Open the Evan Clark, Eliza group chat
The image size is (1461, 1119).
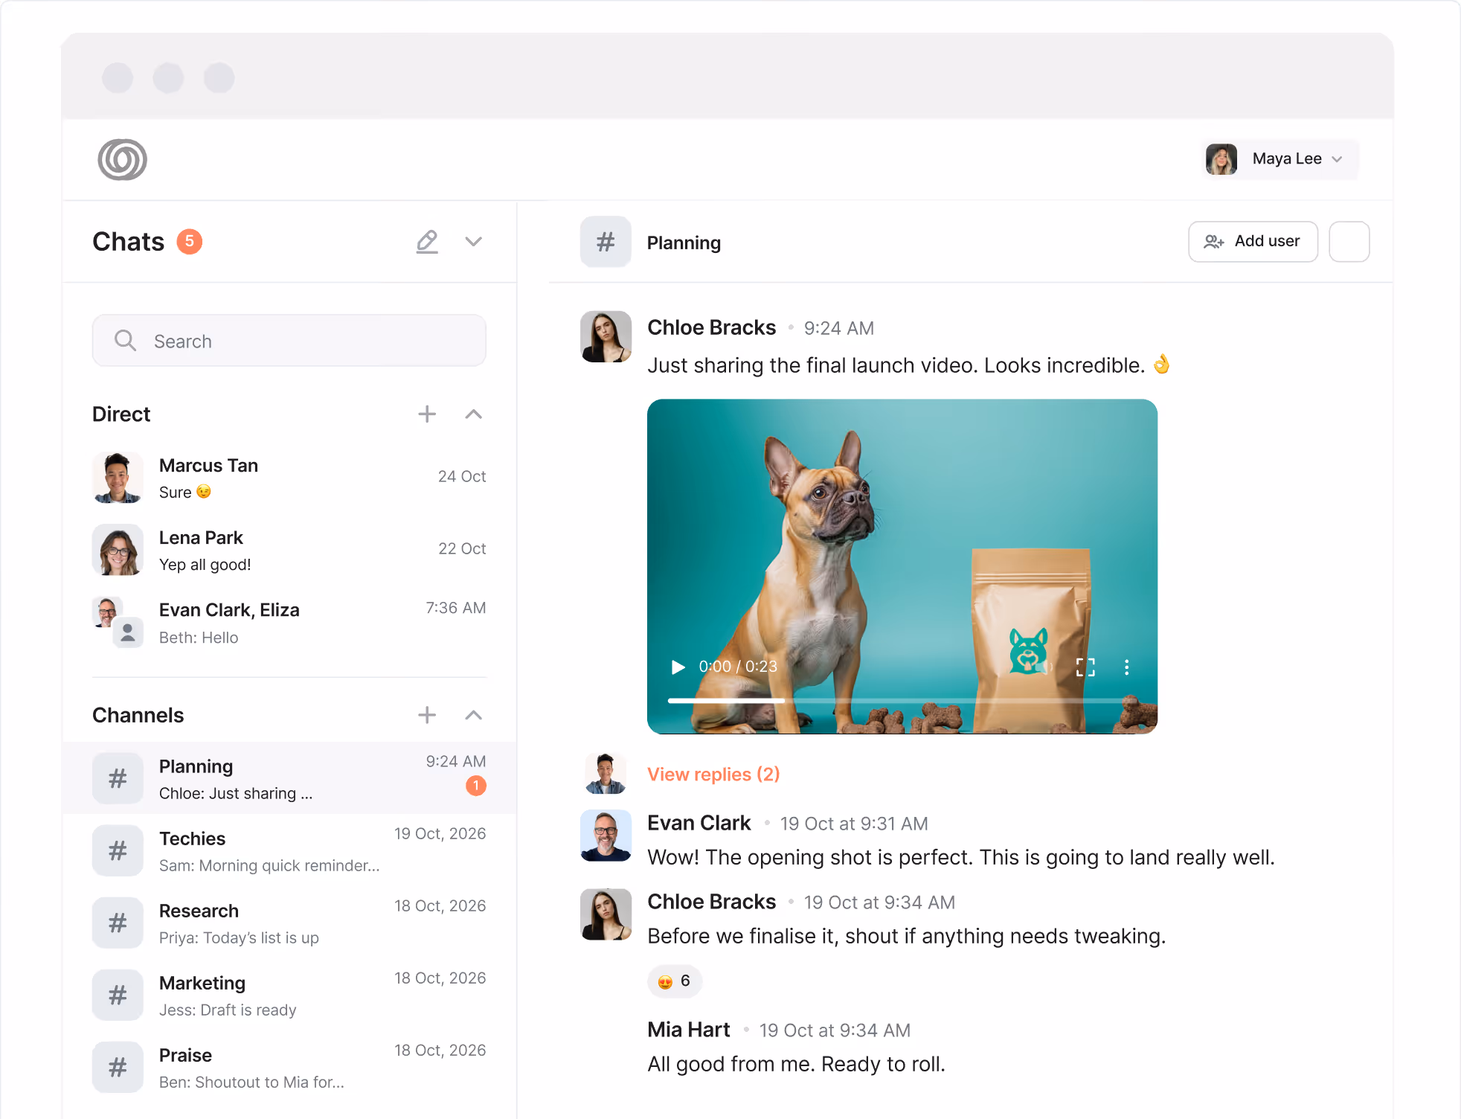coord(289,623)
